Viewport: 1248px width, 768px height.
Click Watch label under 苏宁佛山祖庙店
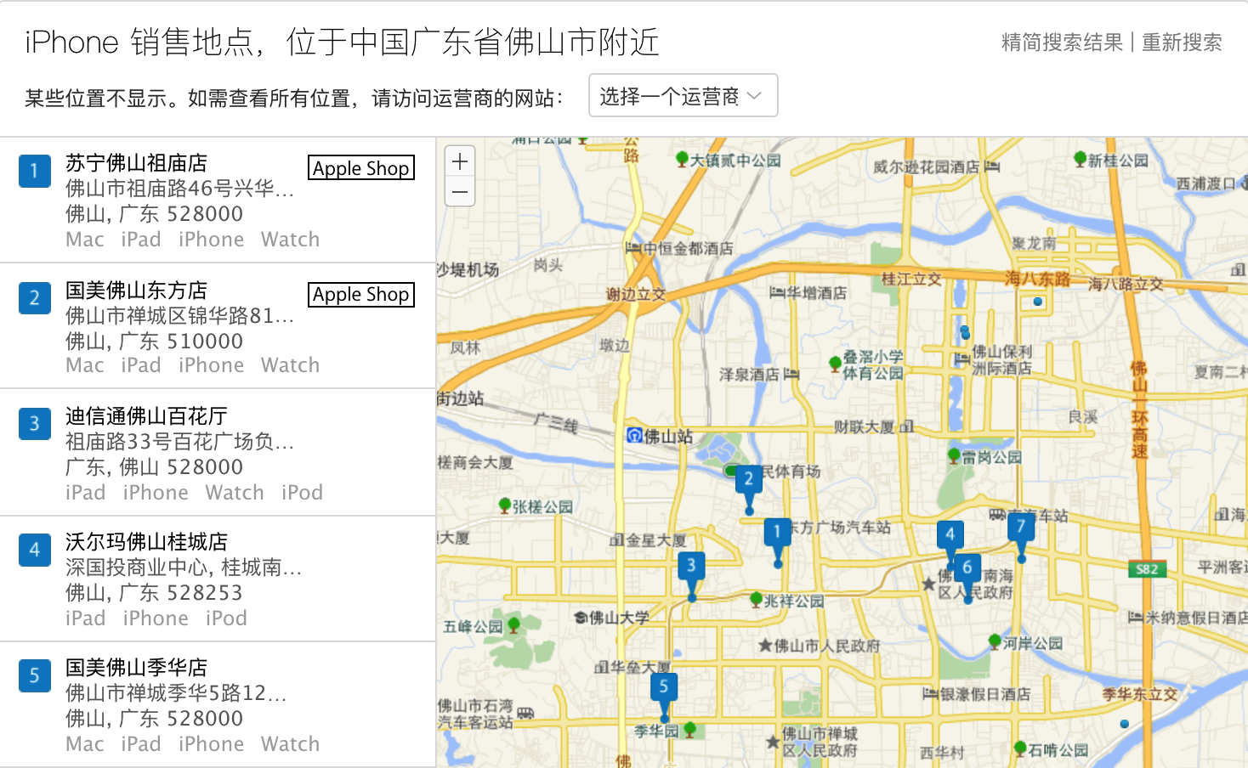(x=291, y=240)
